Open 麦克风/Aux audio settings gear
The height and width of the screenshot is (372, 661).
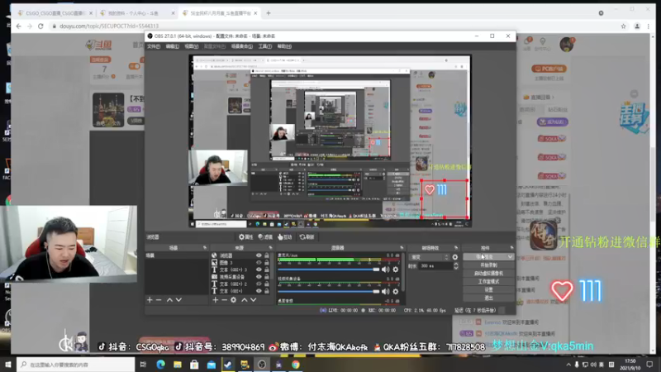396,269
